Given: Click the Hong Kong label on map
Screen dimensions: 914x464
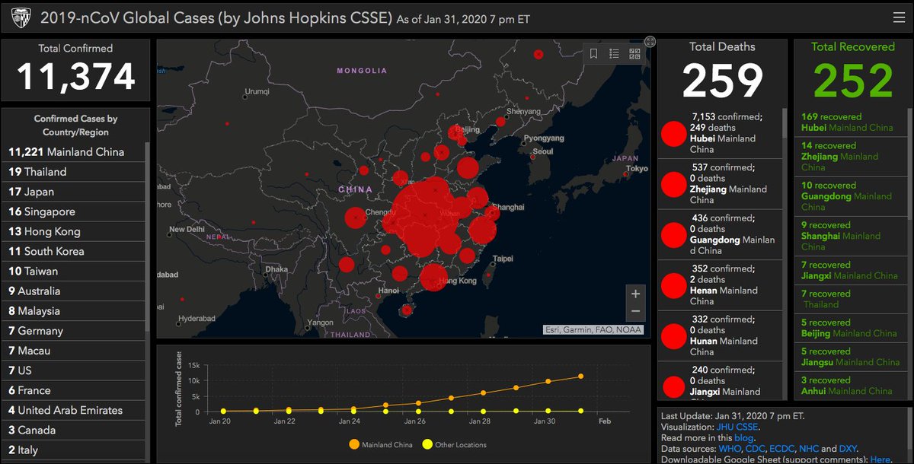Looking at the screenshot, I should click(458, 281).
